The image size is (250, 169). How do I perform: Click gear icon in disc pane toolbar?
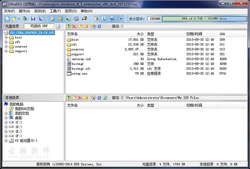[99, 26]
